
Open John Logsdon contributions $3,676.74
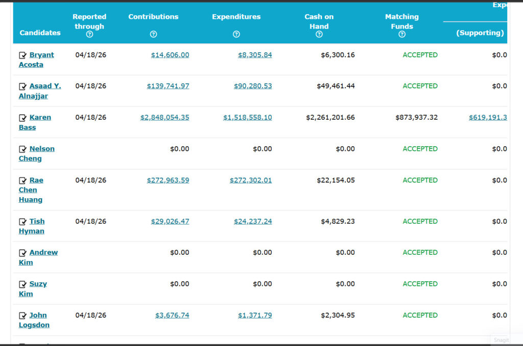click(x=172, y=315)
